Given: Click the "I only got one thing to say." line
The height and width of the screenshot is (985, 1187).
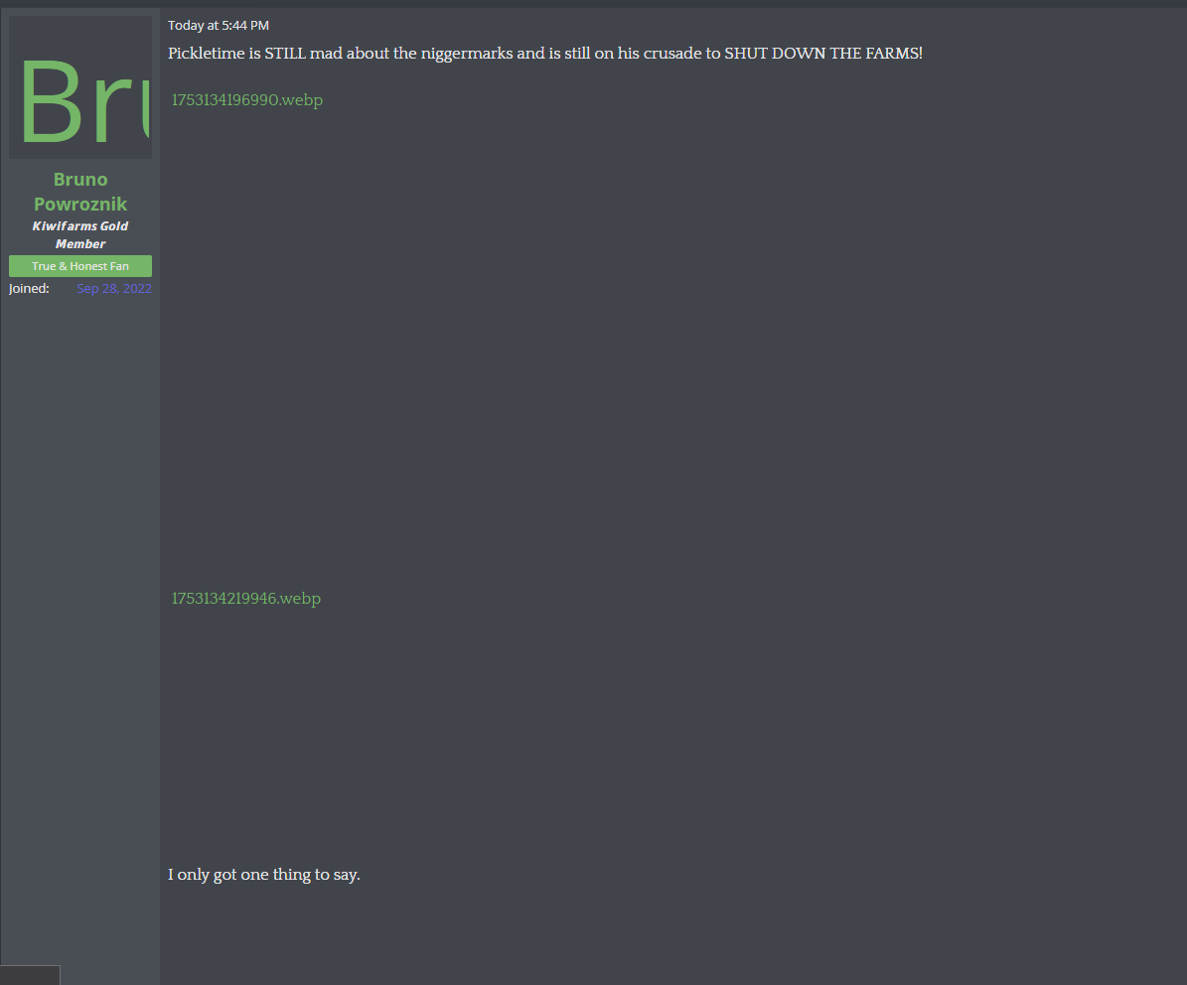Looking at the screenshot, I should coord(263,875).
